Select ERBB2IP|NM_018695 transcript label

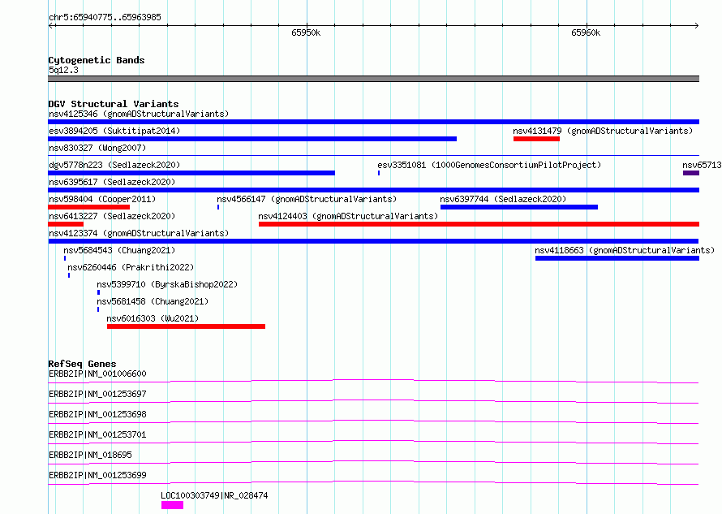coord(90,455)
